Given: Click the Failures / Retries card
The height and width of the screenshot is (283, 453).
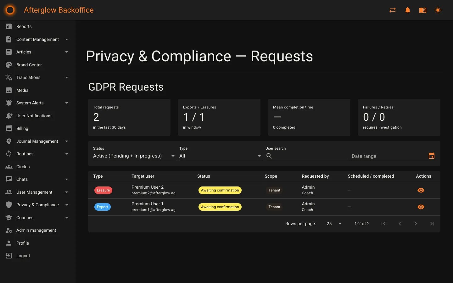Looking at the screenshot, I should pyautogui.click(x=399, y=117).
